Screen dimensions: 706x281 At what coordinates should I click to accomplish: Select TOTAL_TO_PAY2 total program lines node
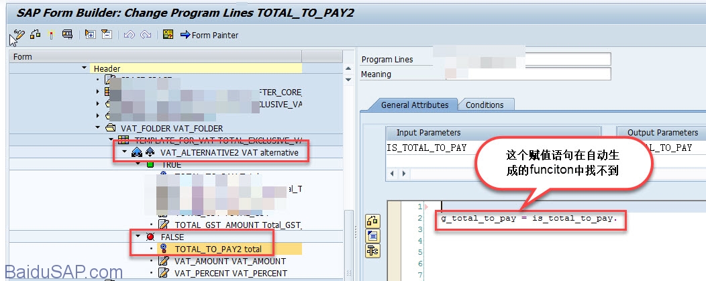coord(218,249)
